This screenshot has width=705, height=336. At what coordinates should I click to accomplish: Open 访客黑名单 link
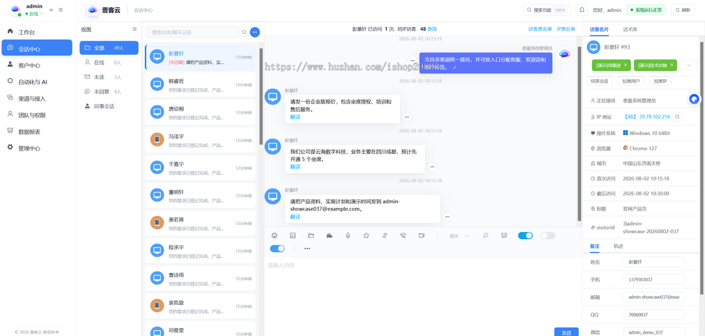540,29
